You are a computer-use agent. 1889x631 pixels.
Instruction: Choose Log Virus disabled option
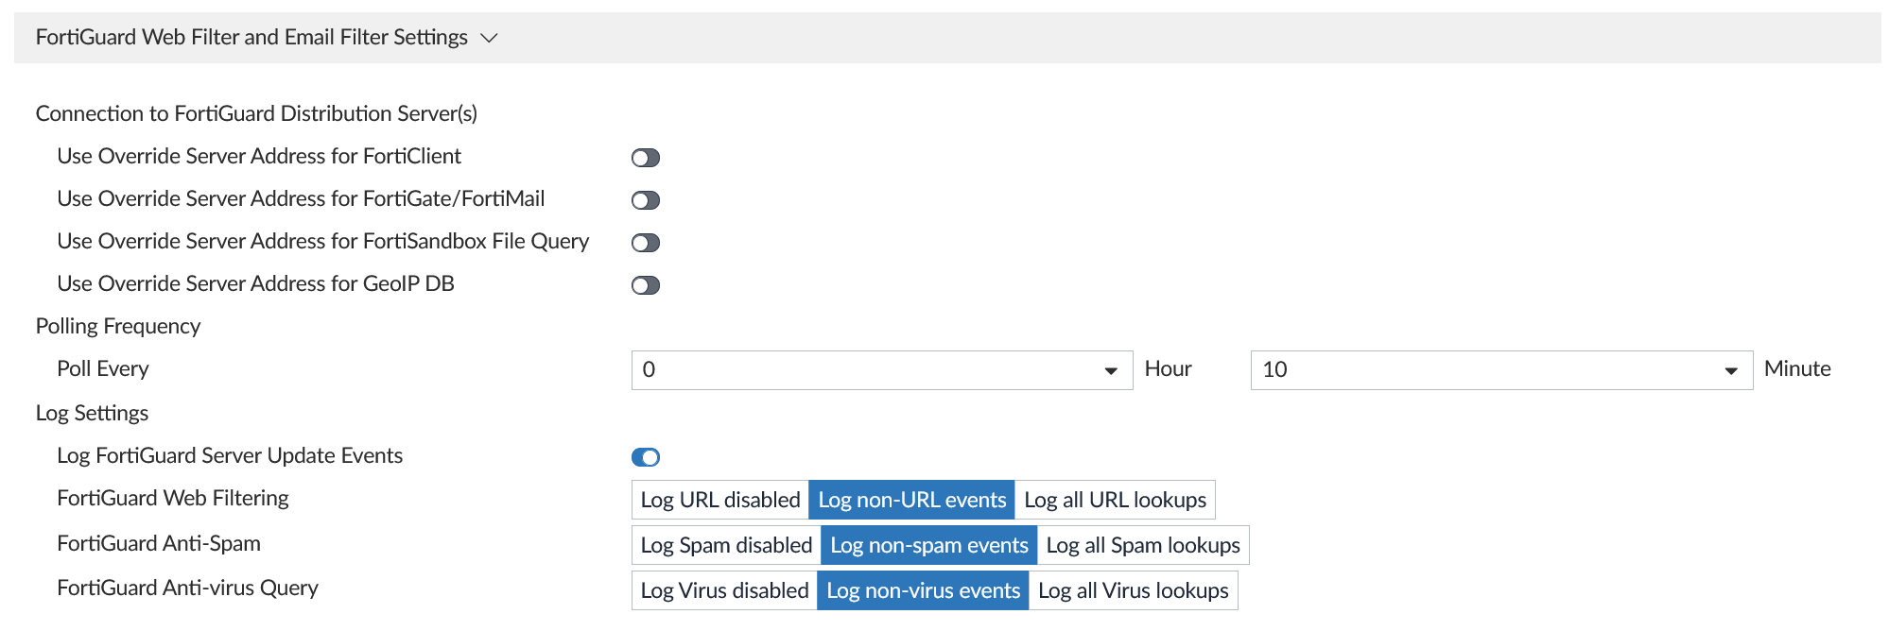click(724, 590)
